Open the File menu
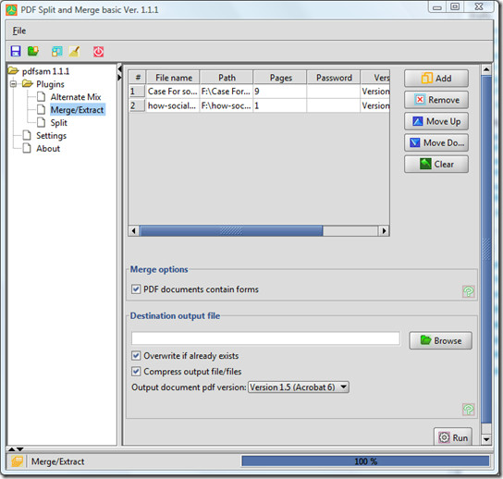The height and width of the screenshot is (479, 503). click(19, 31)
